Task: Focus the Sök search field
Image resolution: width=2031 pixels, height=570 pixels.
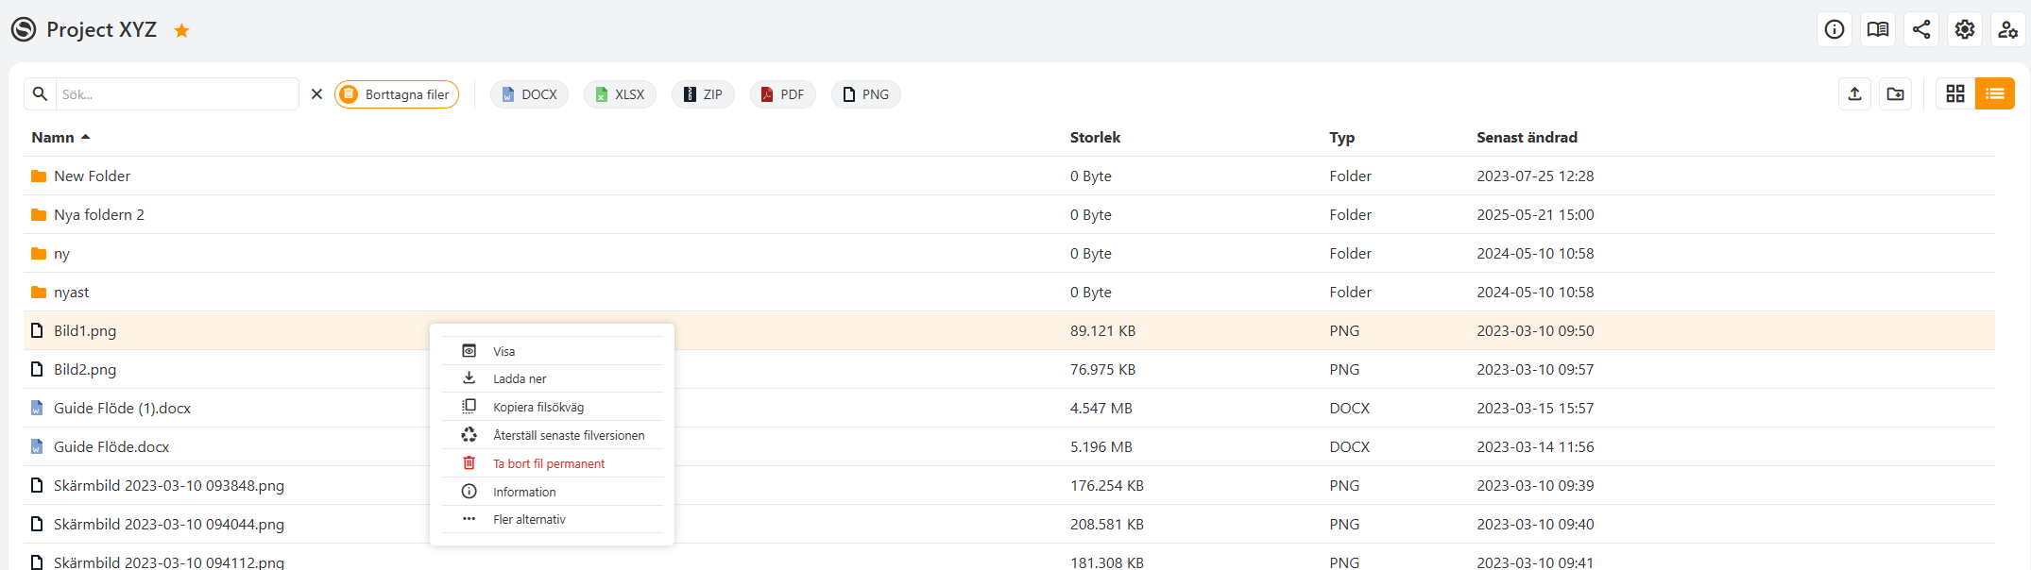Action: 177,94
